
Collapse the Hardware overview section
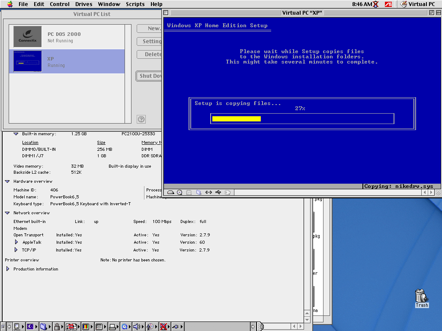click(x=7, y=181)
